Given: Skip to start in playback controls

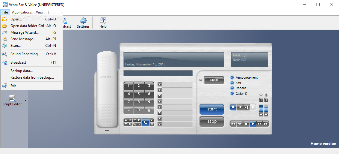Looking at the screenshot, I should (233, 124).
